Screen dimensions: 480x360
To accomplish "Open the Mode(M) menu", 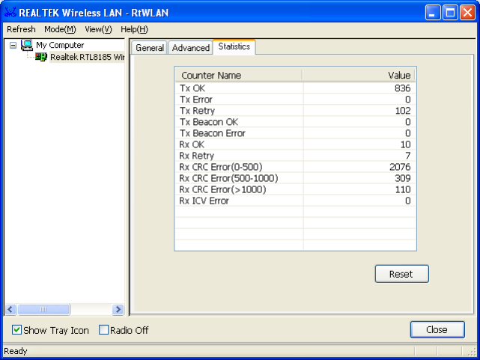I will click(60, 29).
